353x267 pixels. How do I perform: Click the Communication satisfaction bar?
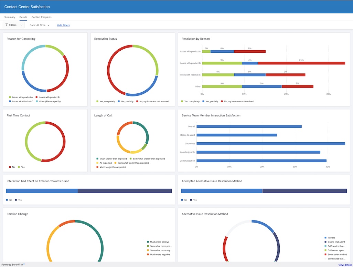[261, 161]
